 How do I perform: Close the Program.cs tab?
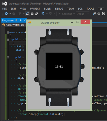click(x=24, y=20)
